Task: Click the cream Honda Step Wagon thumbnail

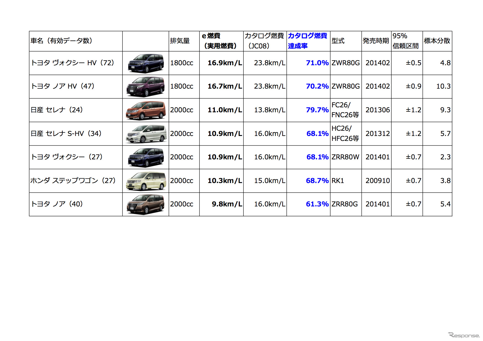Action: (146, 181)
